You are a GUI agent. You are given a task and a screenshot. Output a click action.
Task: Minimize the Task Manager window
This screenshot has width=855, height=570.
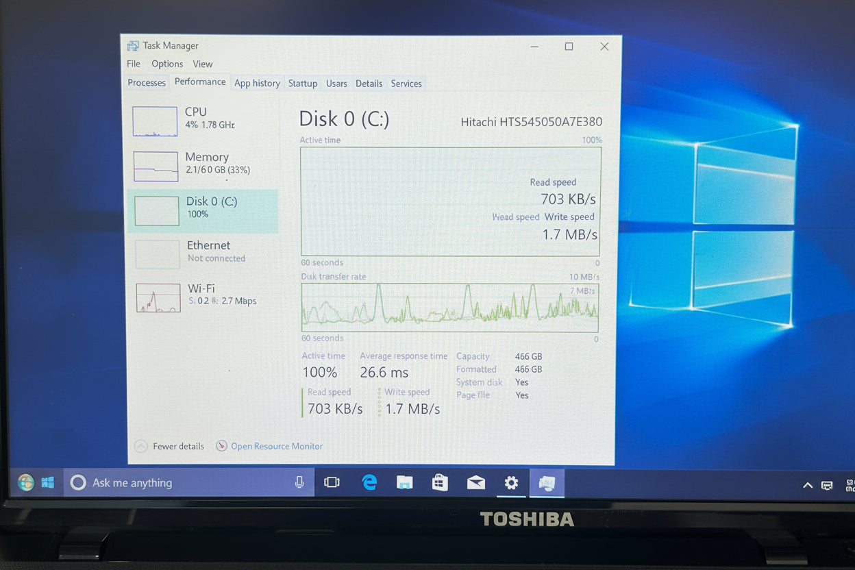click(x=534, y=47)
